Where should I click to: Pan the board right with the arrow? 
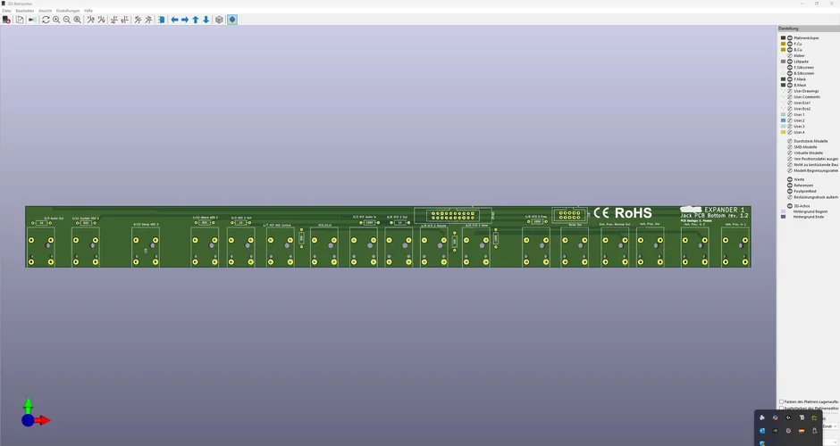pos(185,20)
